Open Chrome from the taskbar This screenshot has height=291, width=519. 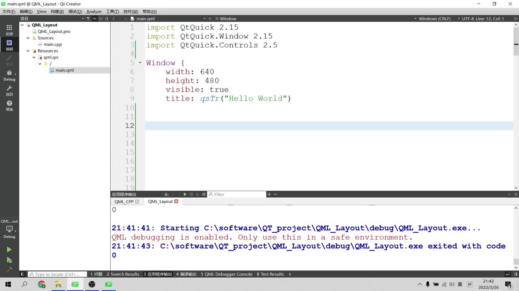coord(42,284)
